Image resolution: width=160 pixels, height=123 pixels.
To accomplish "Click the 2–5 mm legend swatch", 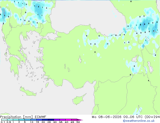I will [x=22, y=120].
